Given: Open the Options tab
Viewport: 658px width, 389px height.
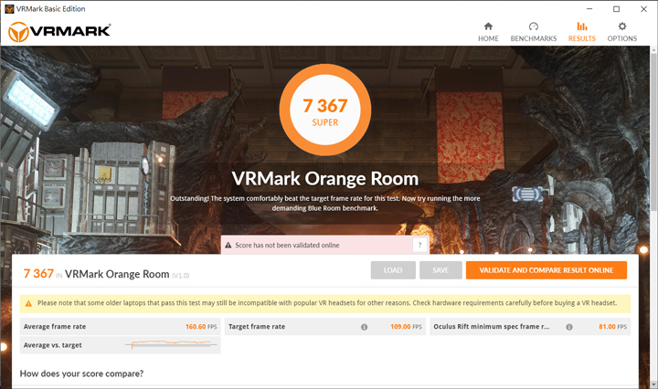Looking at the screenshot, I should pos(622,32).
